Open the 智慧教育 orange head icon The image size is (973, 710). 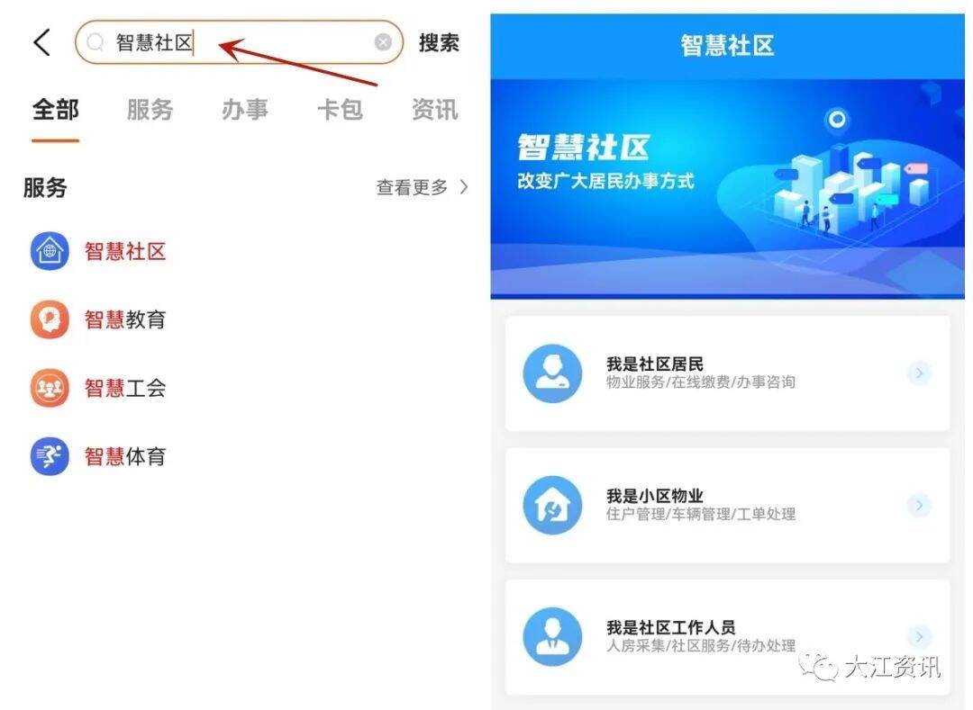coord(50,319)
